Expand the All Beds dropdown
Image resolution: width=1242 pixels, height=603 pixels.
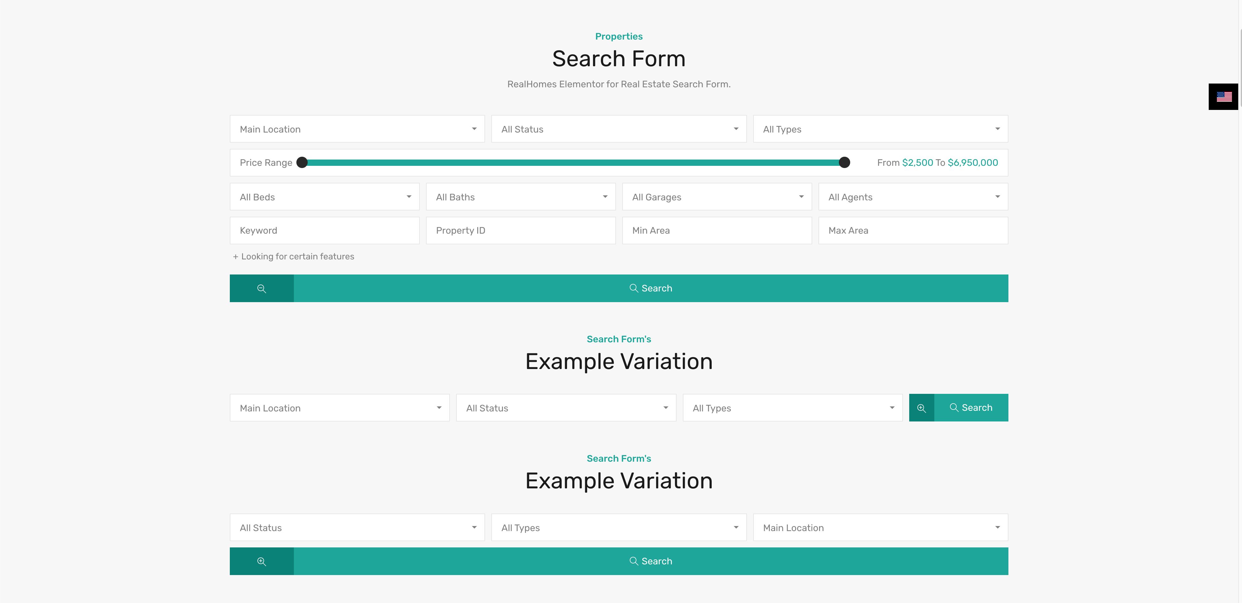pyautogui.click(x=325, y=197)
